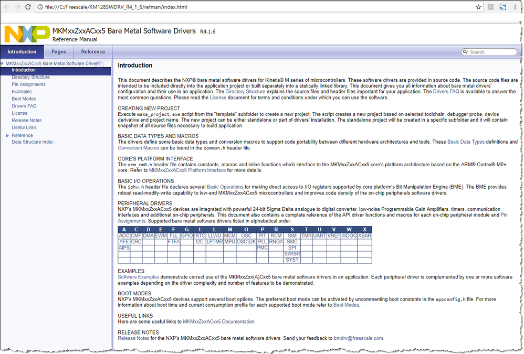Open the AFE driver link in table
This screenshot has width=524, height=354.
tap(123, 242)
